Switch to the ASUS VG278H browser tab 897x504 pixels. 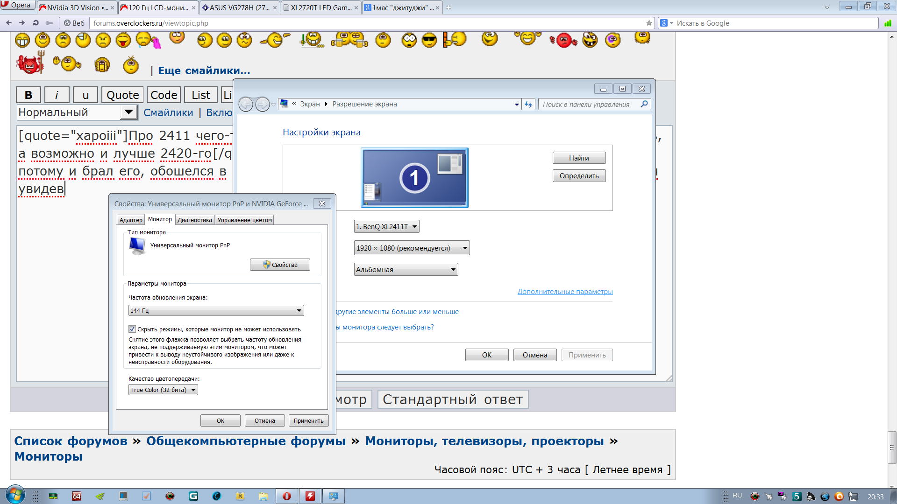[239, 7]
